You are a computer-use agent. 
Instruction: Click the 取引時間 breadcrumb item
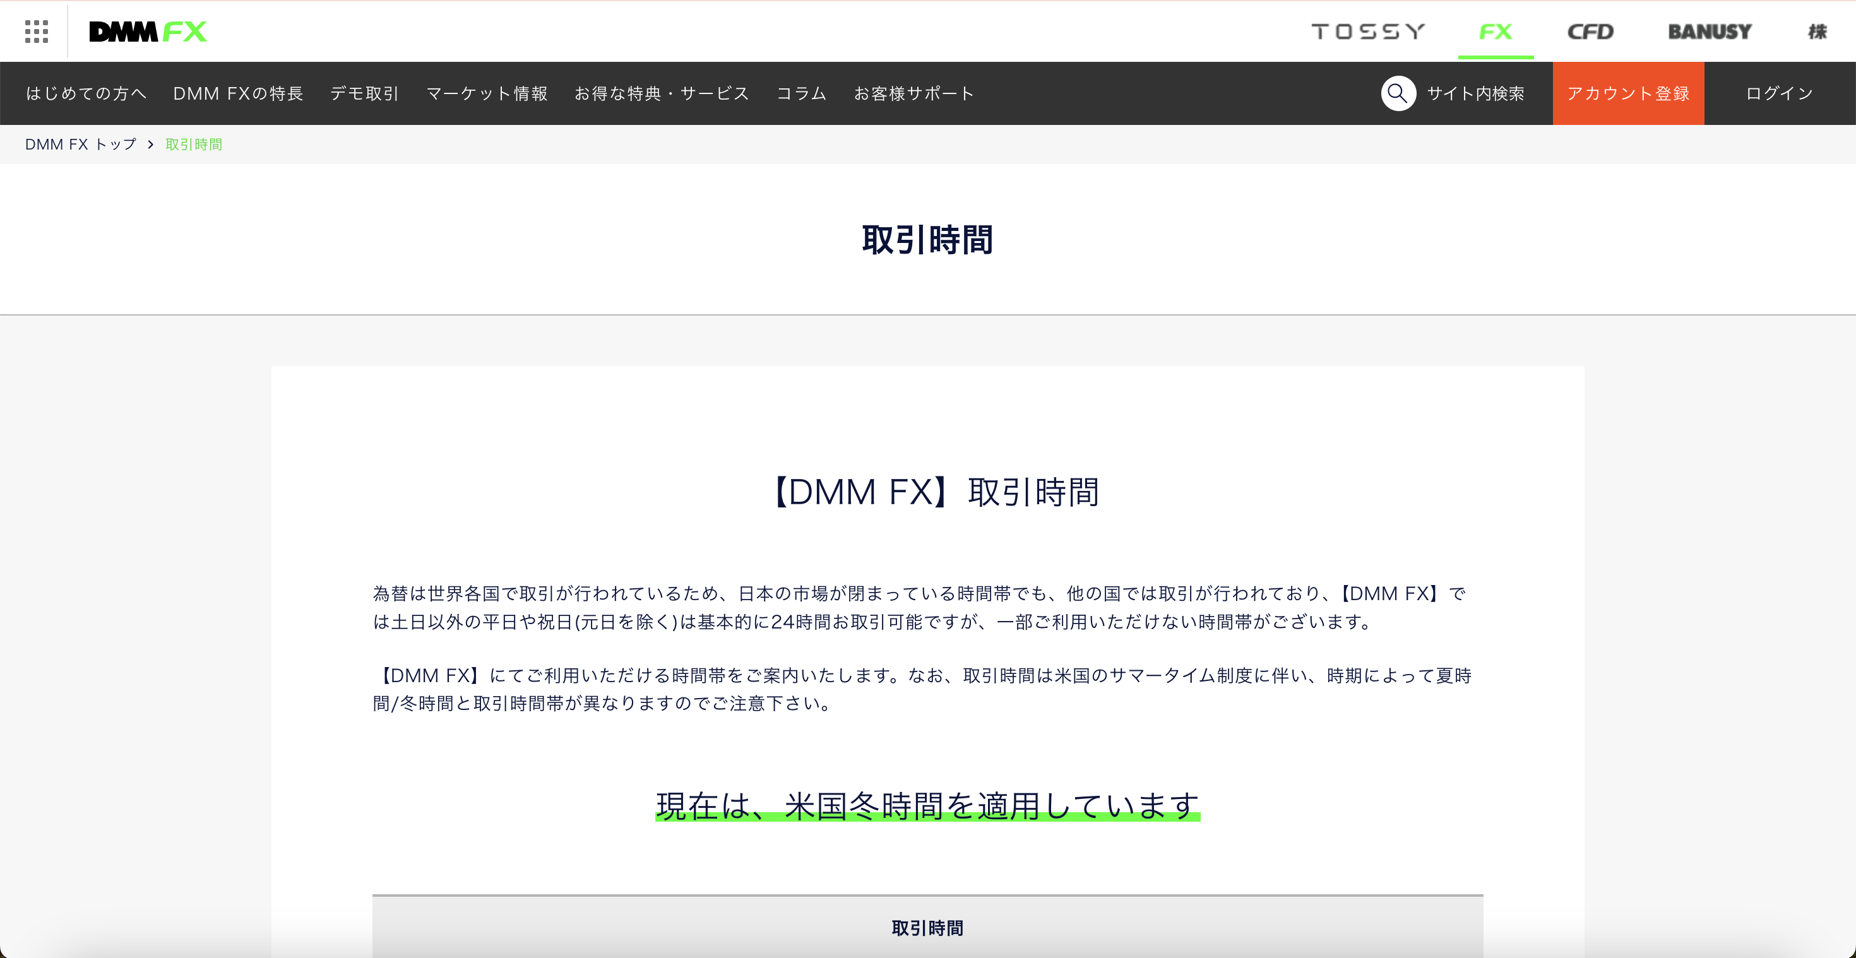194,145
